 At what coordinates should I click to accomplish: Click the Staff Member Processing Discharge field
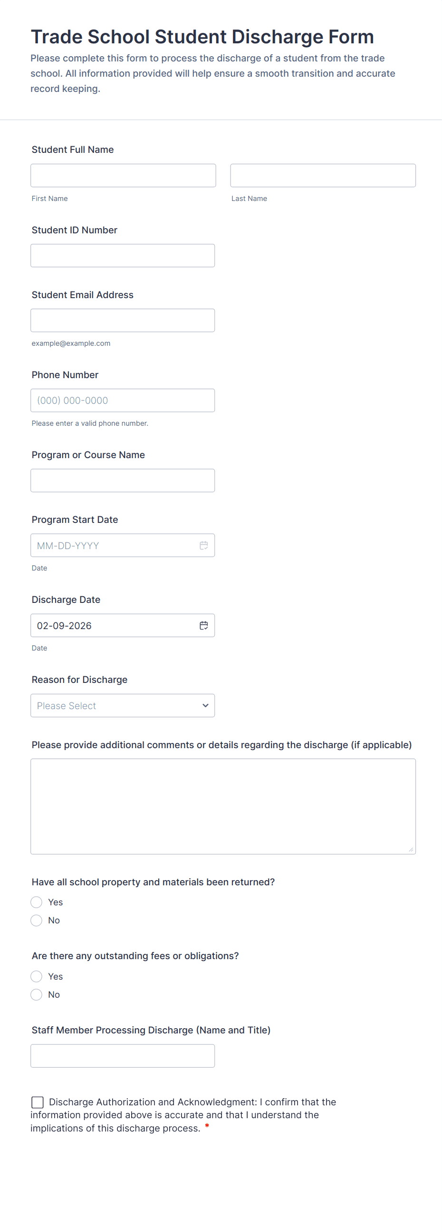(x=123, y=1055)
